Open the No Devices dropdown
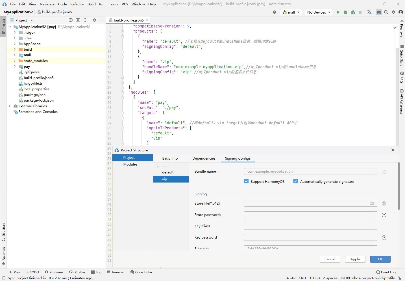 319,12
